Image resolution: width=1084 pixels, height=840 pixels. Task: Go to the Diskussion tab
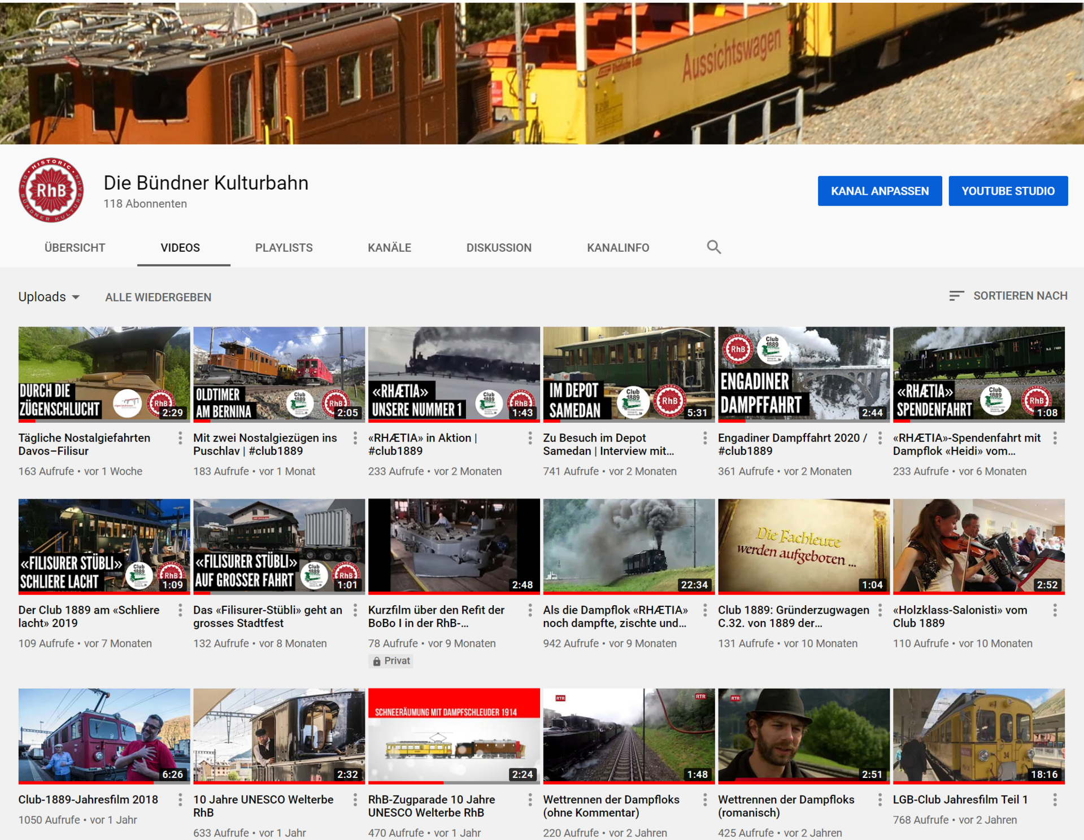point(499,248)
